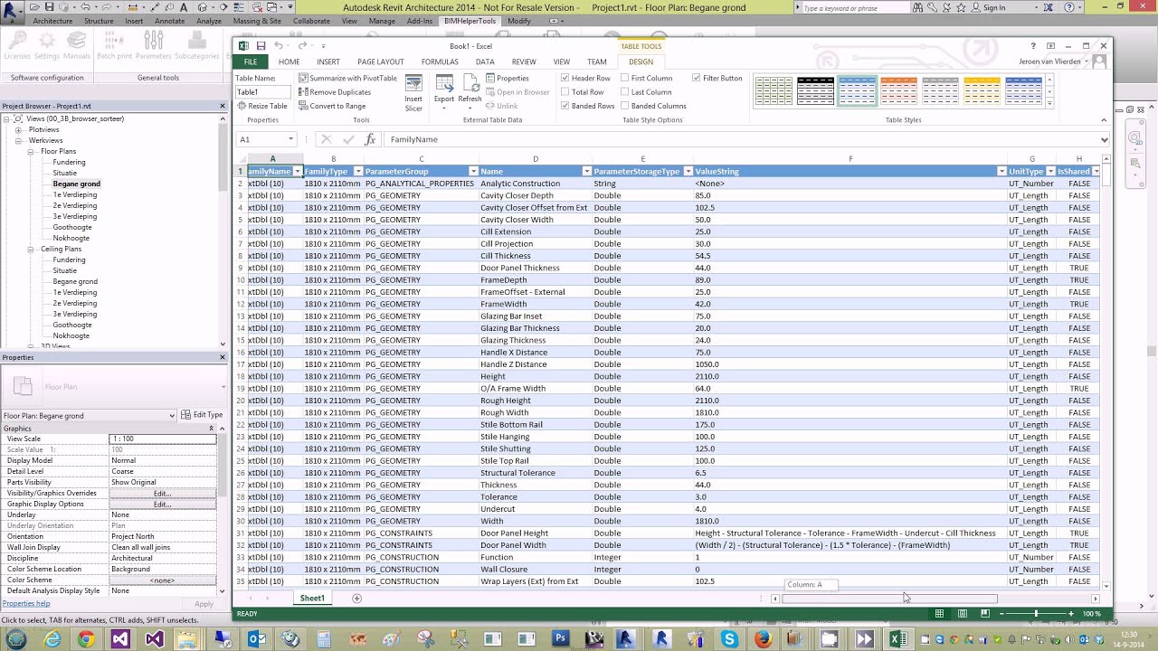Screen dimensions: 1158x651
Task: Click Resize Table in the Properties group
Action: pos(262,106)
